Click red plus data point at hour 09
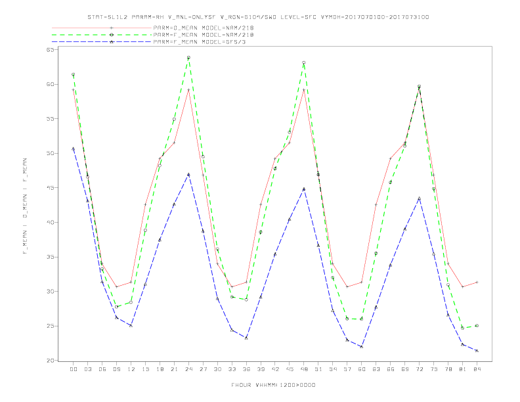520x402 pixels. [x=116, y=286]
